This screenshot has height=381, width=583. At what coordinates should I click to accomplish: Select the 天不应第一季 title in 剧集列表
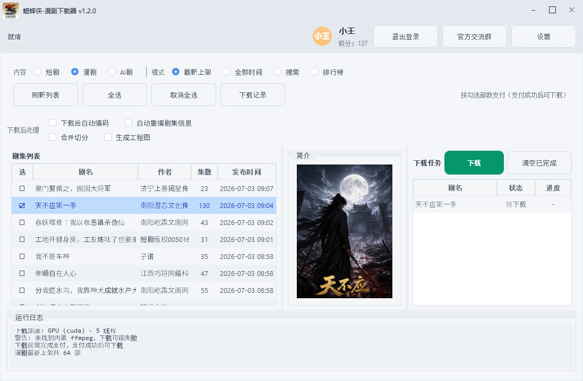56,205
